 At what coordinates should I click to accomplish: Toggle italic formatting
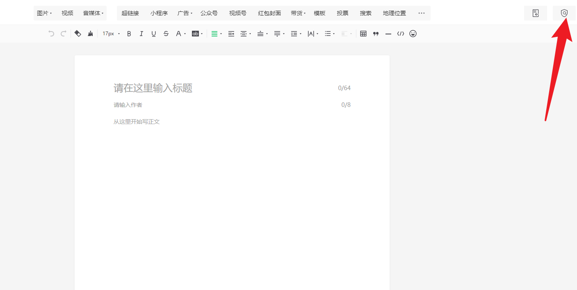141,34
